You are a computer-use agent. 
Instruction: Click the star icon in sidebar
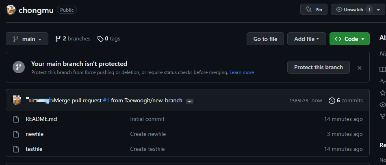(383, 93)
